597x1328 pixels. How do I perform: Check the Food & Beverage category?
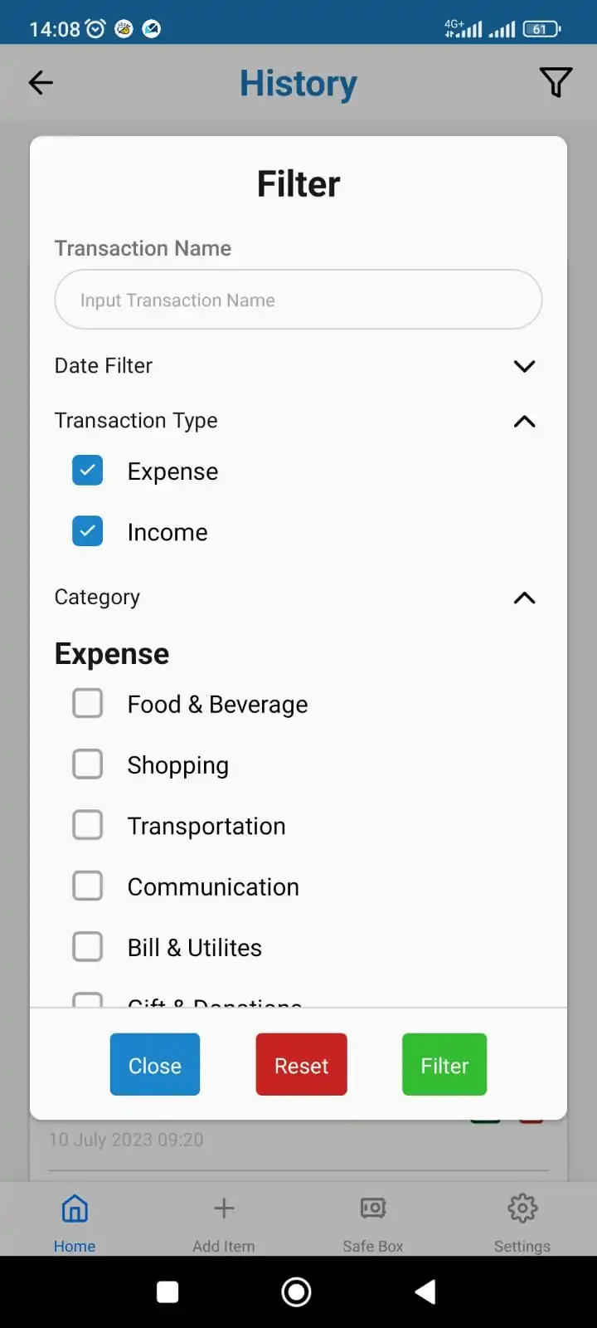(x=88, y=704)
